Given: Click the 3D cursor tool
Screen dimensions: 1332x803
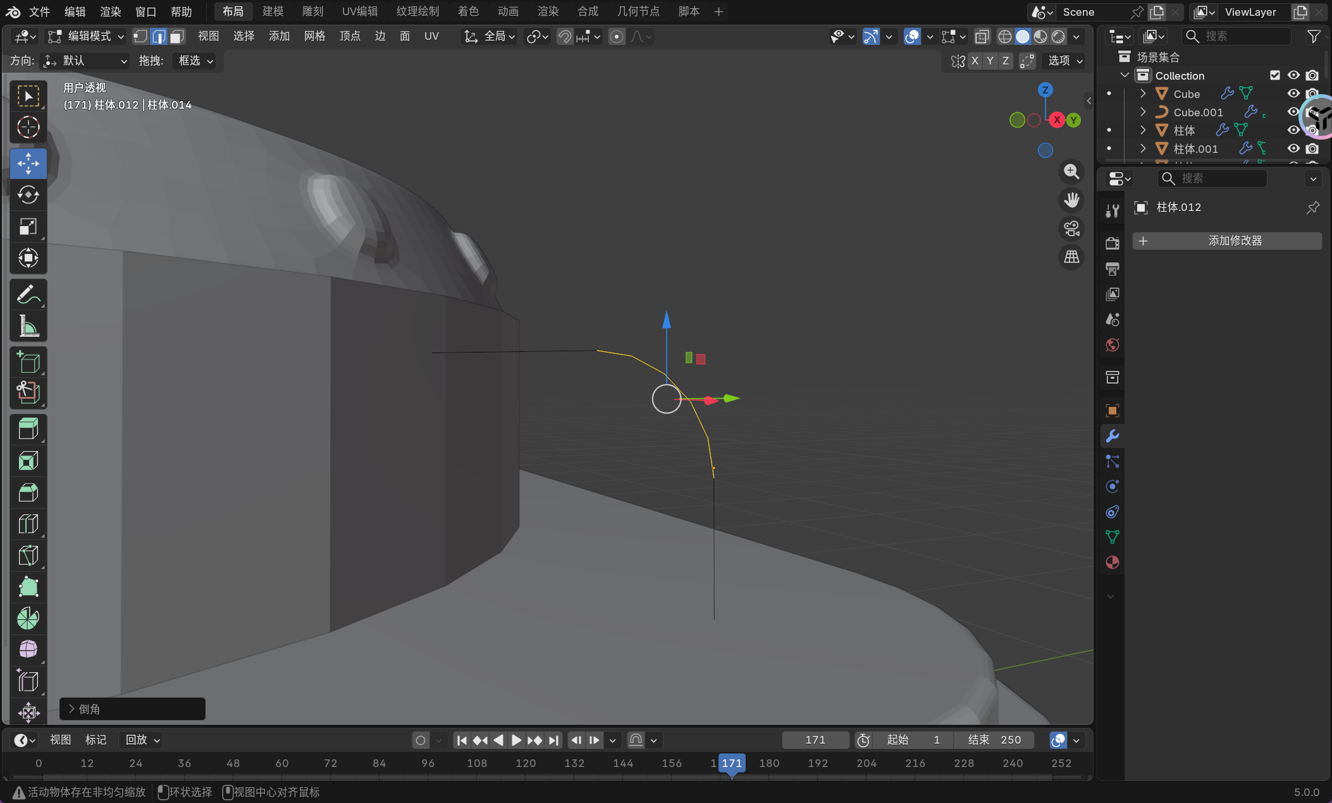Looking at the screenshot, I should coord(28,128).
